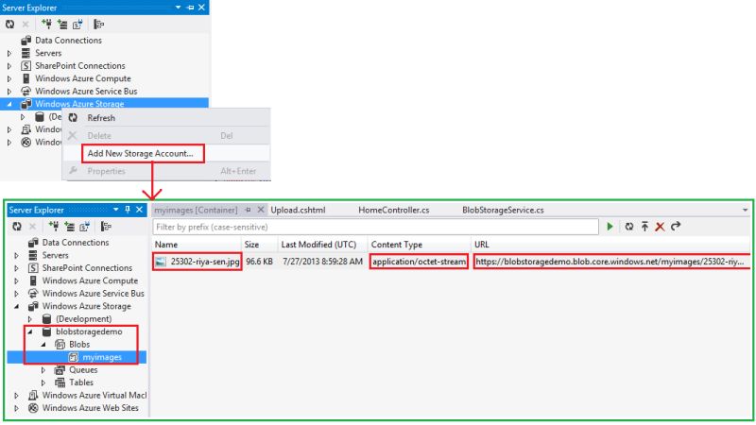
Task: Collapse the blobstoragedemo account node
Action: tap(30, 332)
